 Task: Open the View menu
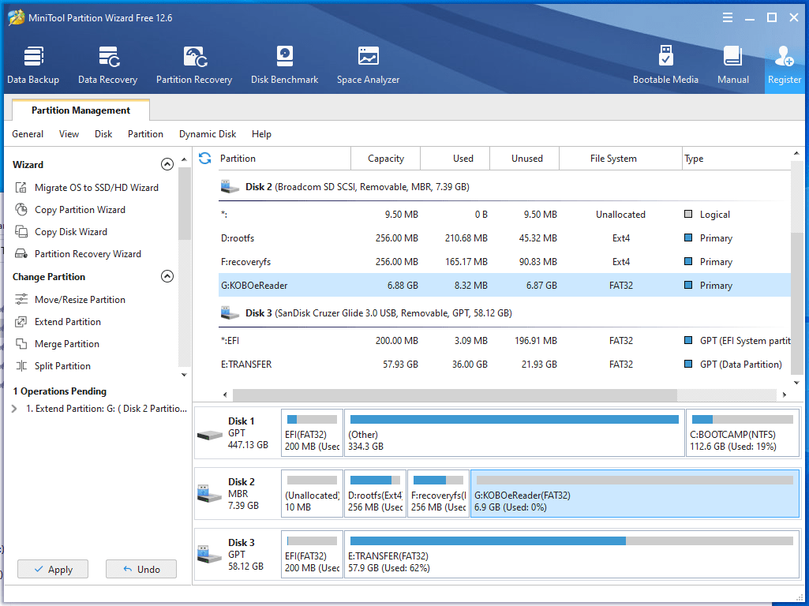(x=69, y=134)
